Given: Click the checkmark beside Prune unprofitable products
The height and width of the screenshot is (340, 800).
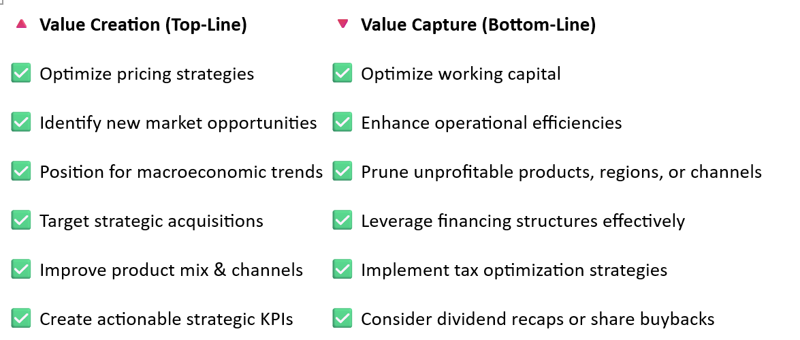Looking at the screenshot, I should 342,171.
